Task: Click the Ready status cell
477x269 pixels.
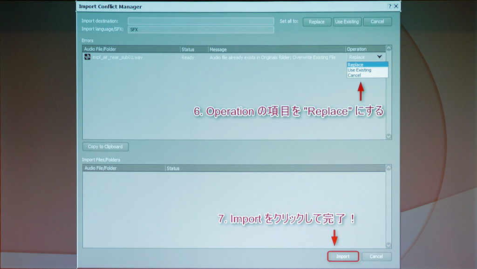Action: click(x=188, y=57)
